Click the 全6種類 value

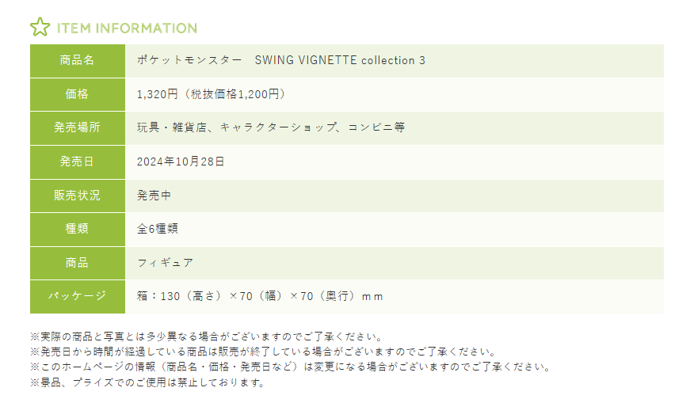point(157,229)
